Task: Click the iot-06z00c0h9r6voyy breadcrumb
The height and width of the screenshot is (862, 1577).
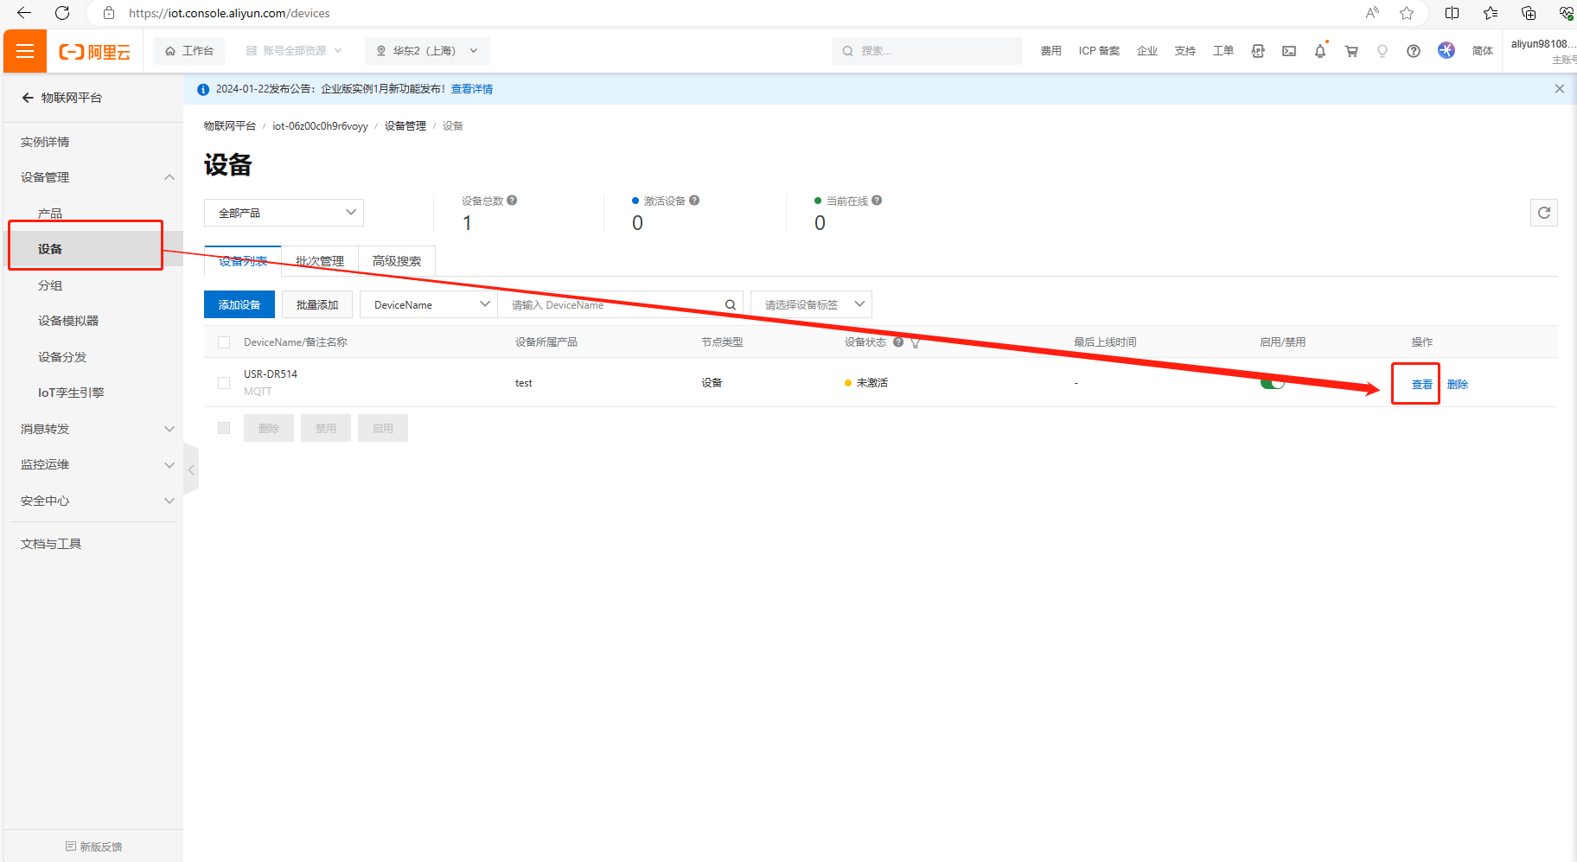Action: click(320, 126)
